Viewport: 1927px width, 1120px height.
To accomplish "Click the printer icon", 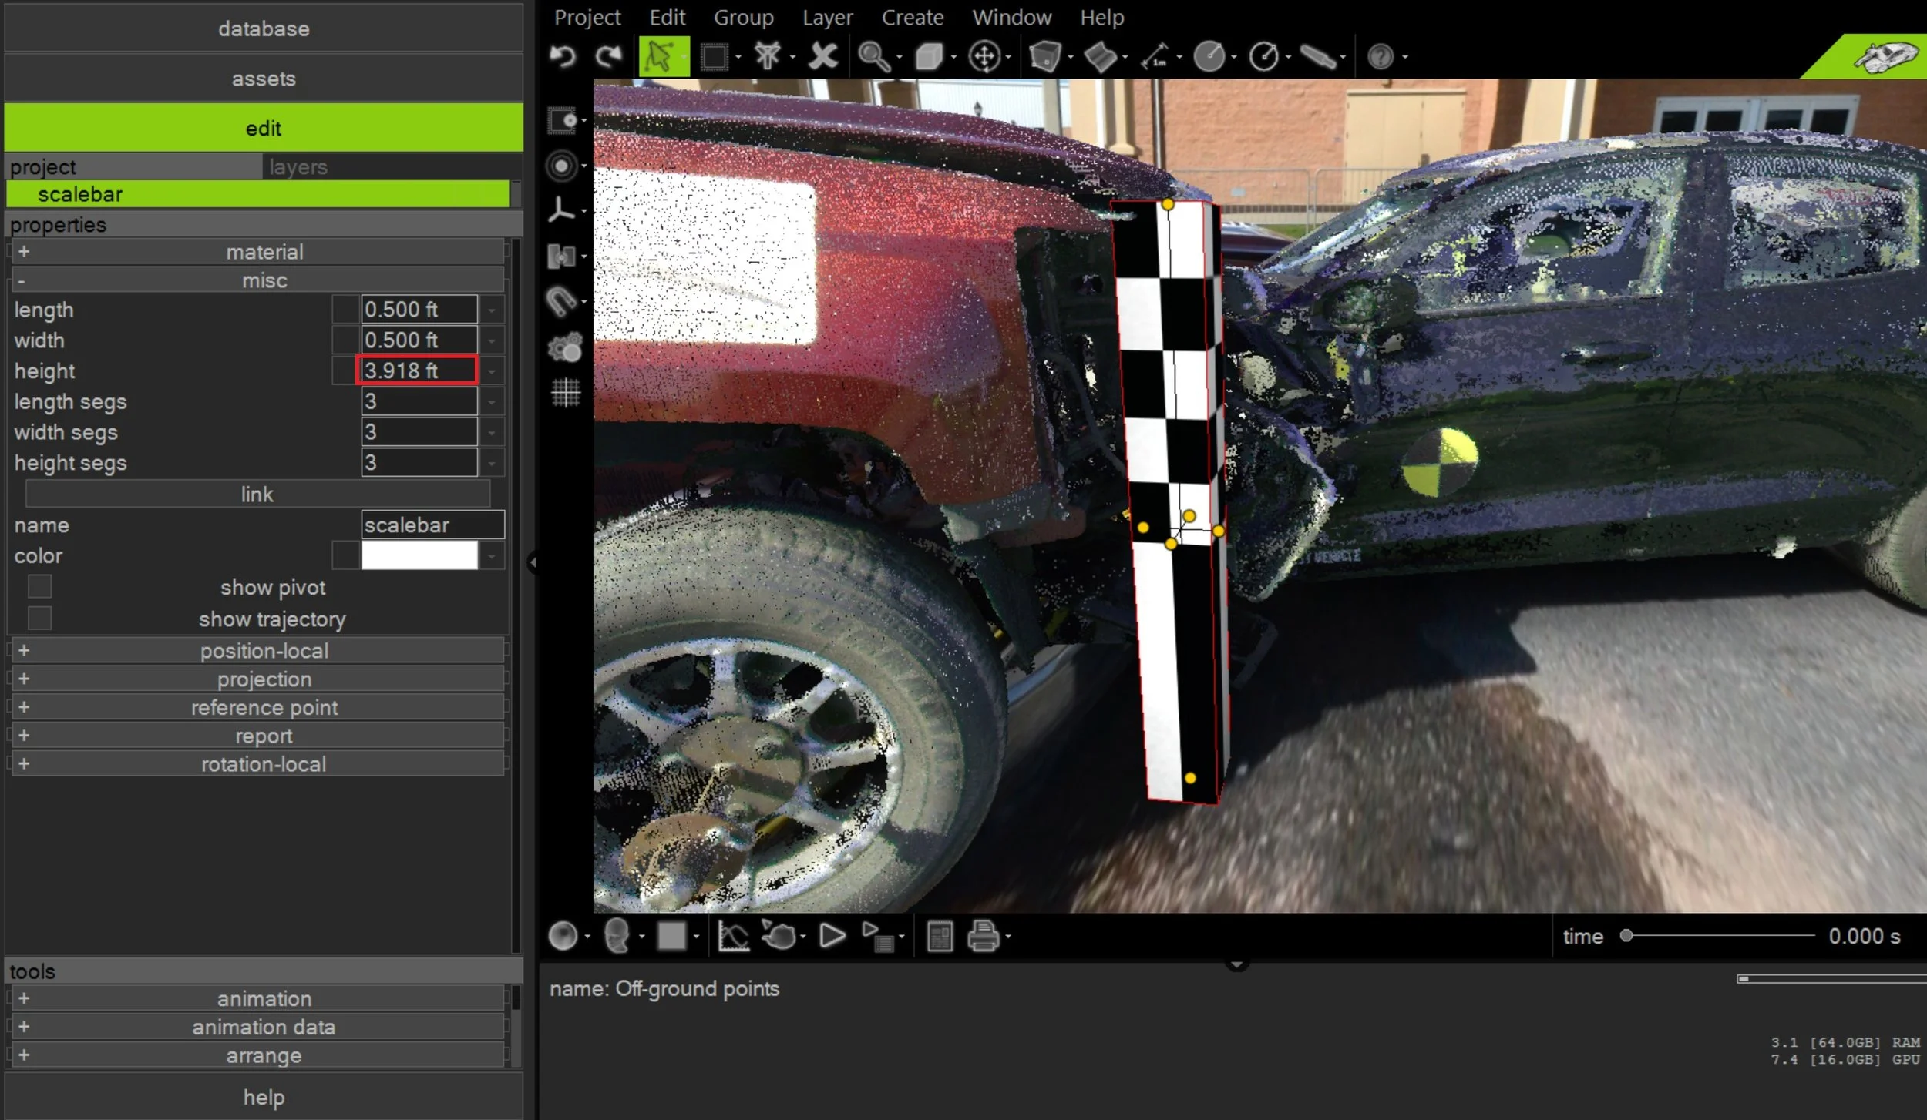I will click(984, 937).
